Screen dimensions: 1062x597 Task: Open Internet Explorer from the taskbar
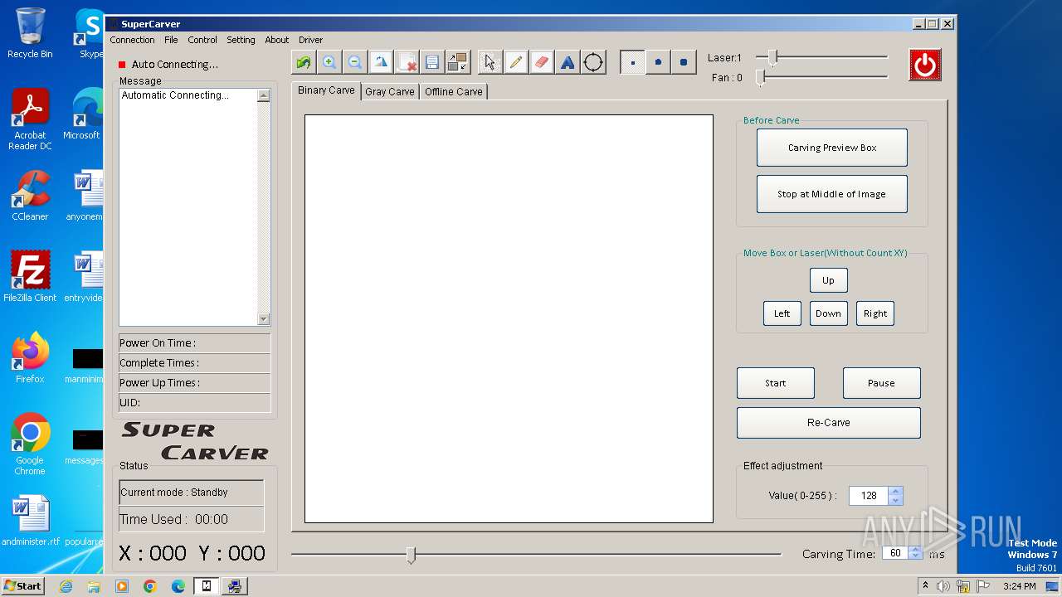click(66, 586)
